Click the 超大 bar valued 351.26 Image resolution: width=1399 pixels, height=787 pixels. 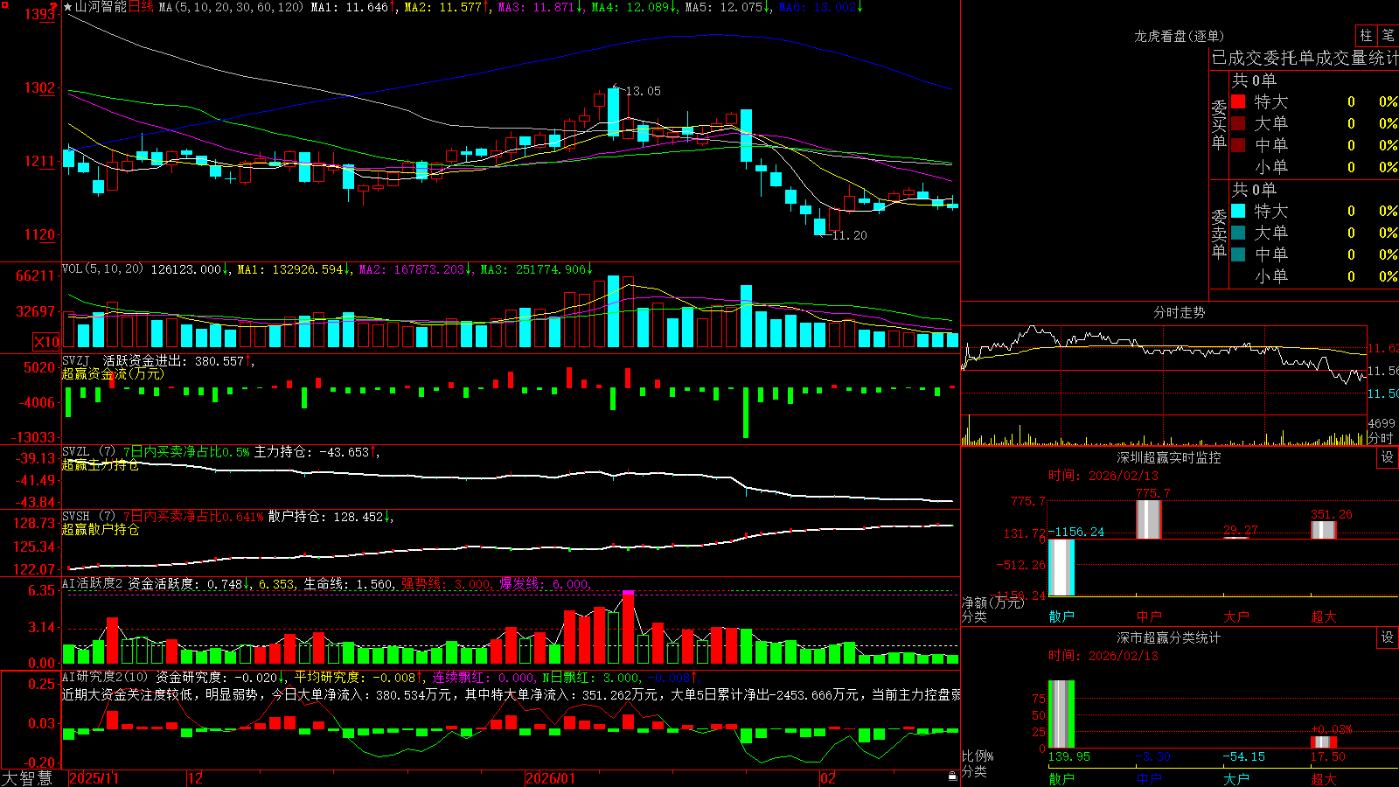[1324, 530]
